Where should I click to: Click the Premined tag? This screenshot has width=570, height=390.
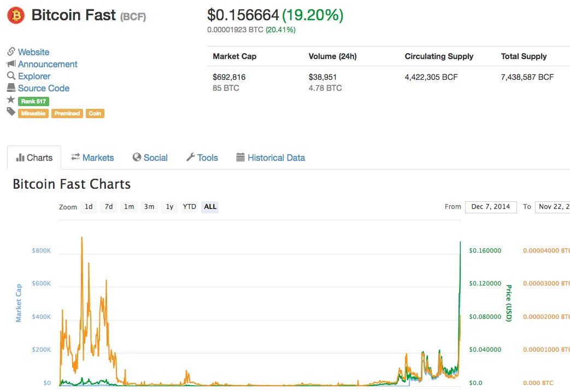[67, 114]
